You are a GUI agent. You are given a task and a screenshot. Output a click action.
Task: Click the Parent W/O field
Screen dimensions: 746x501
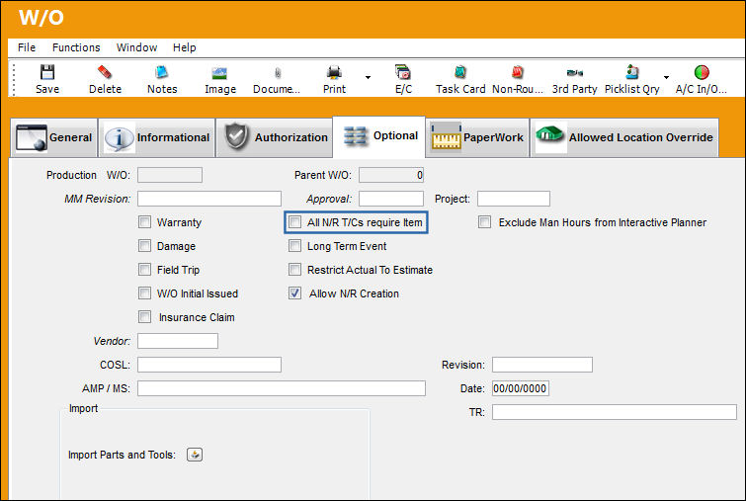click(x=391, y=175)
